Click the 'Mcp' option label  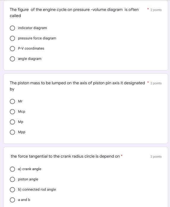click(22, 111)
